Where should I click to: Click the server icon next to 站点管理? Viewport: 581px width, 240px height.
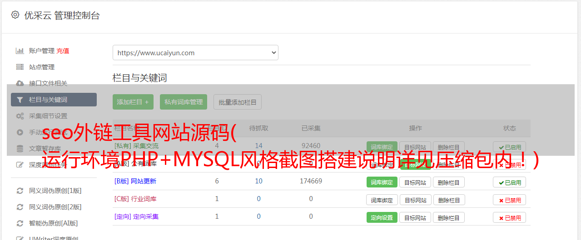click(x=20, y=67)
